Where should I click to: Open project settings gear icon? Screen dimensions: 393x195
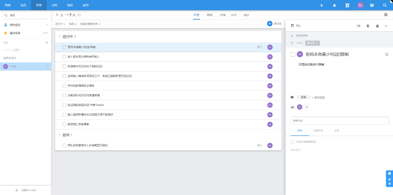386,15
